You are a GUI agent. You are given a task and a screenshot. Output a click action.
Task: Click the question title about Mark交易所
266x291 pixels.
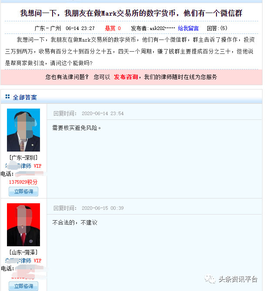(x=131, y=13)
